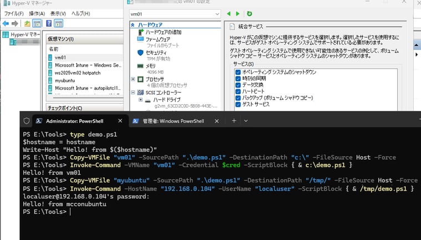The width and height of the screenshot is (421, 240).
Task: Click the PowerShell icon on second terminal tab
Action: tap(136, 121)
